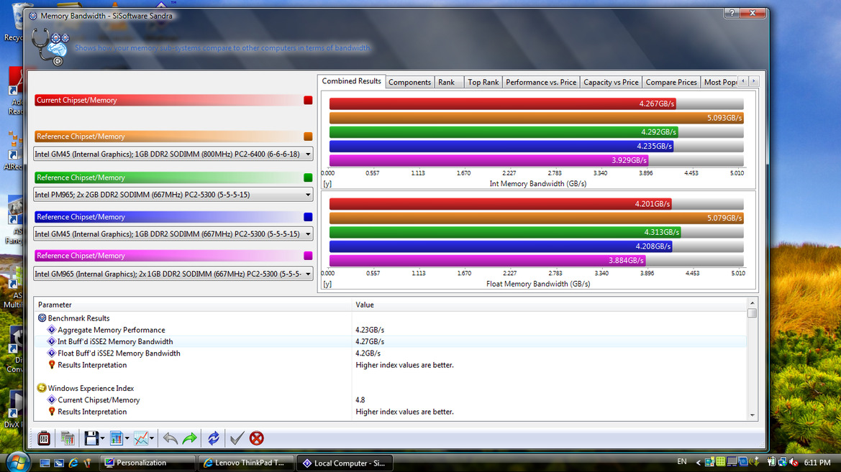This screenshot has height=472, width=841.
Task: Toggle the red Current Chipset/Memory checkbox
Action: point(308,100)
